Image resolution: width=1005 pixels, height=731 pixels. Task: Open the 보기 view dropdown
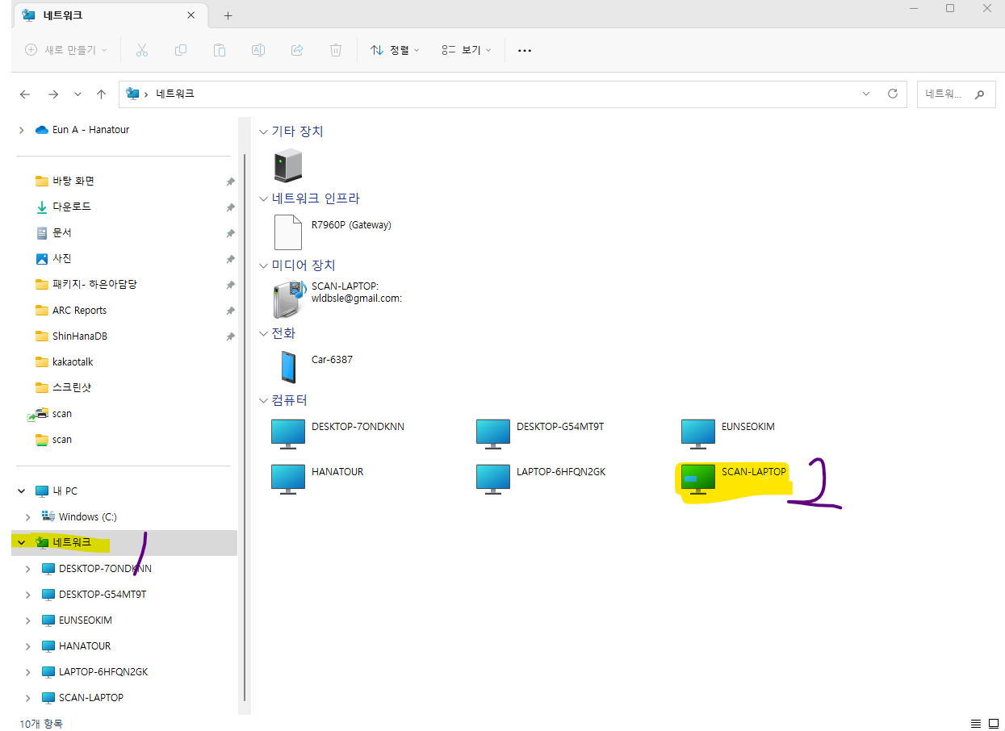[467, 50]
